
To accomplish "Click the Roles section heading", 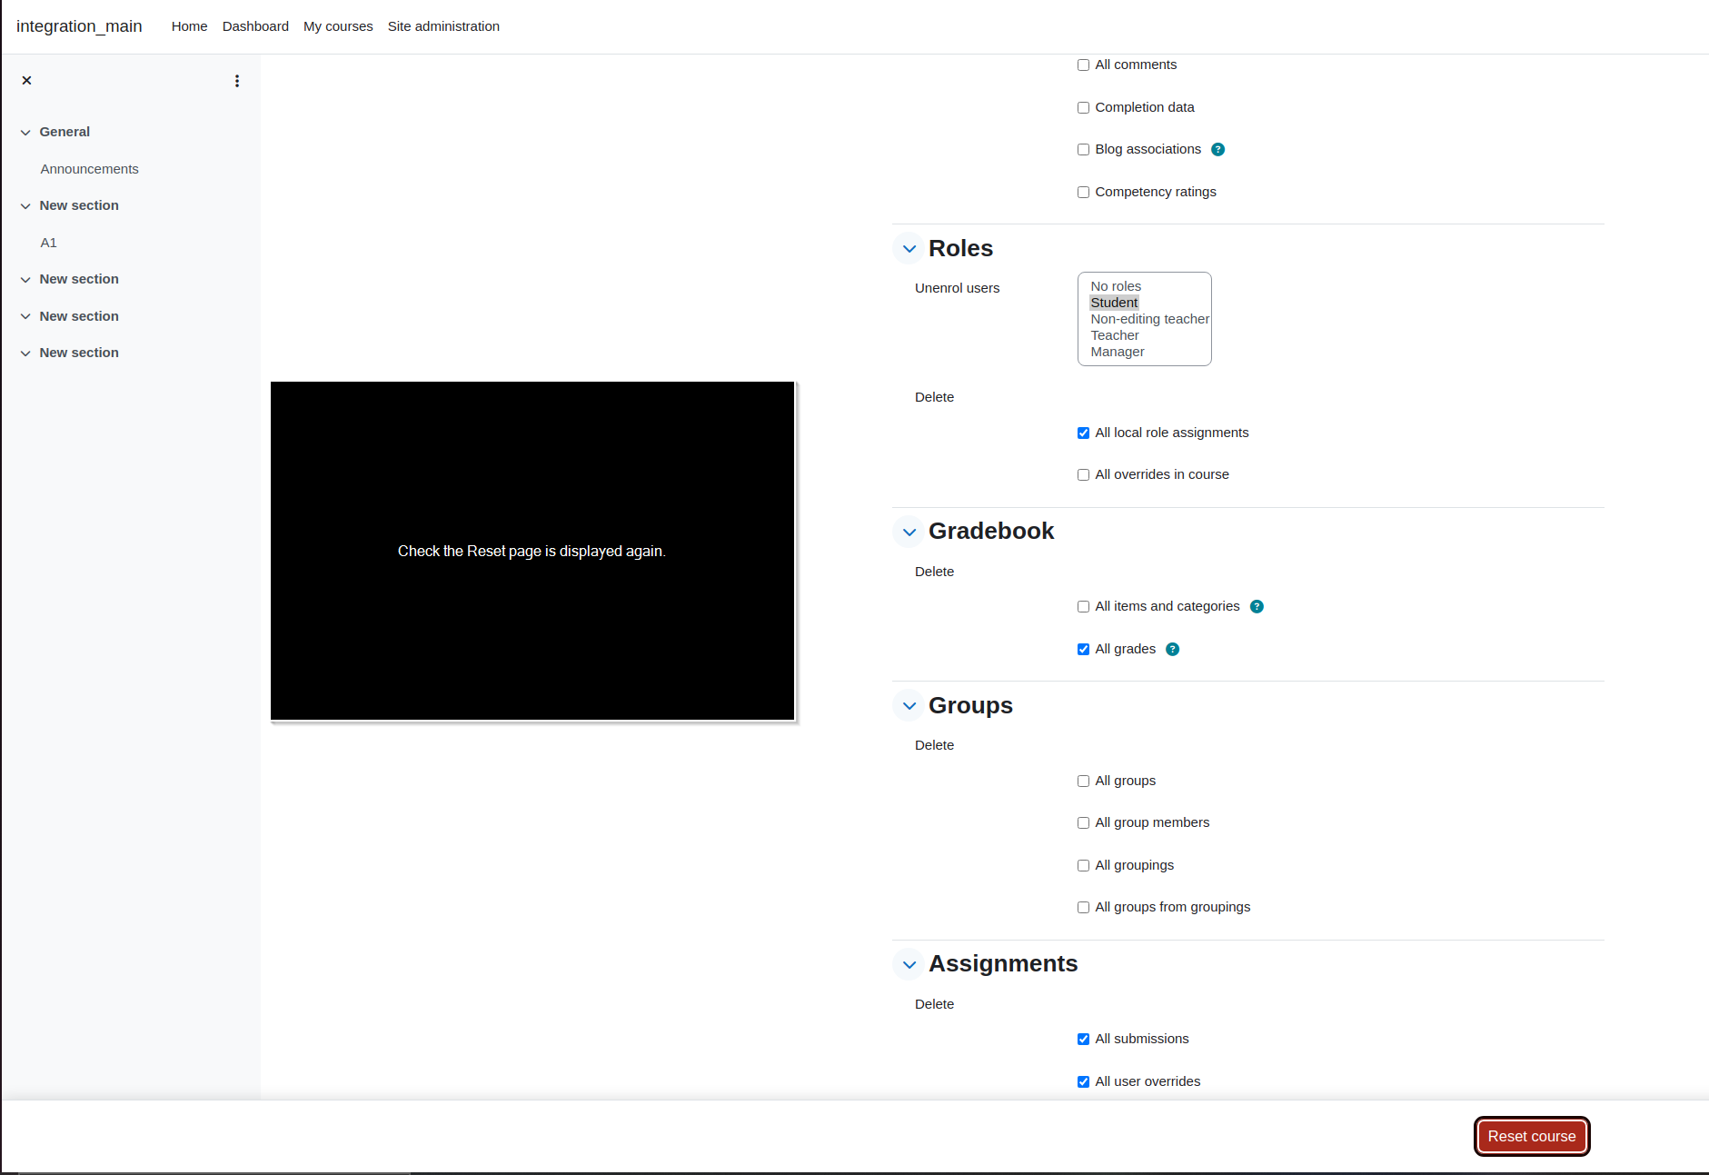I will [x=960, y=249].
